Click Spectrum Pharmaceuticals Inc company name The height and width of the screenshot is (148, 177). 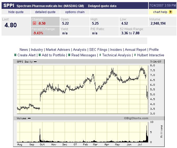(x=39, y=6)
